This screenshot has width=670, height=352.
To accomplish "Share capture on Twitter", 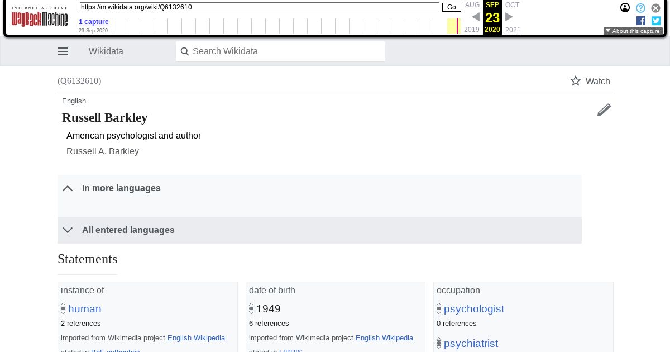I will 656,21.
